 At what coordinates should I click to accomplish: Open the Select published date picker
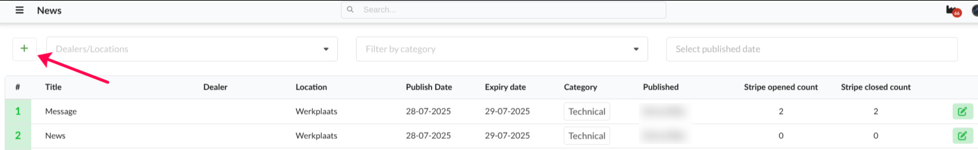[812, 49]
